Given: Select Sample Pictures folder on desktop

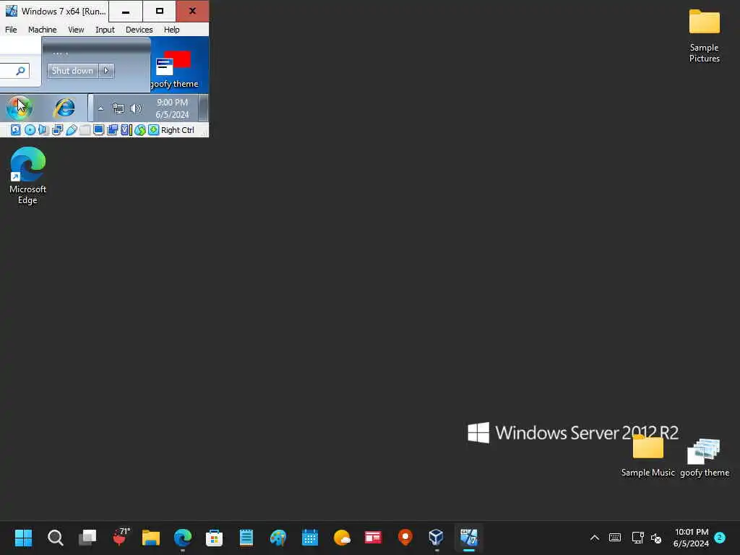Looking at the screenshot, I should tap(704, 36).
